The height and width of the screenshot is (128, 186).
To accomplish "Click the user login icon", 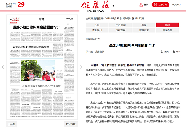I will coord(141,5).
